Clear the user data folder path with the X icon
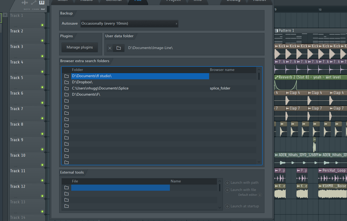 click(110, 48)
